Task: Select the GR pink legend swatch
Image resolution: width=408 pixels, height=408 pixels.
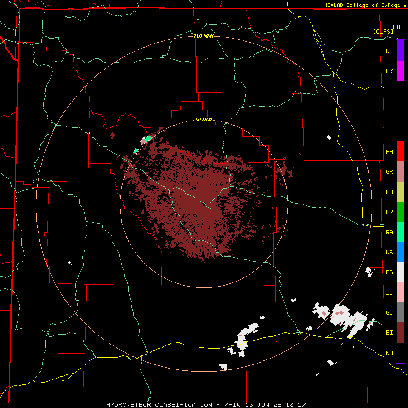Action: pos(400,172)
